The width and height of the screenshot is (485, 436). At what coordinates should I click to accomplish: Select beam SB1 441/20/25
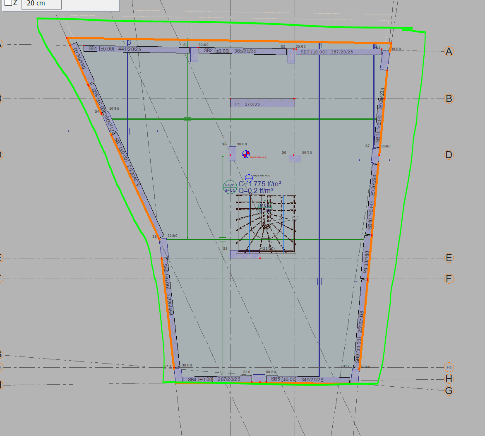136,49
